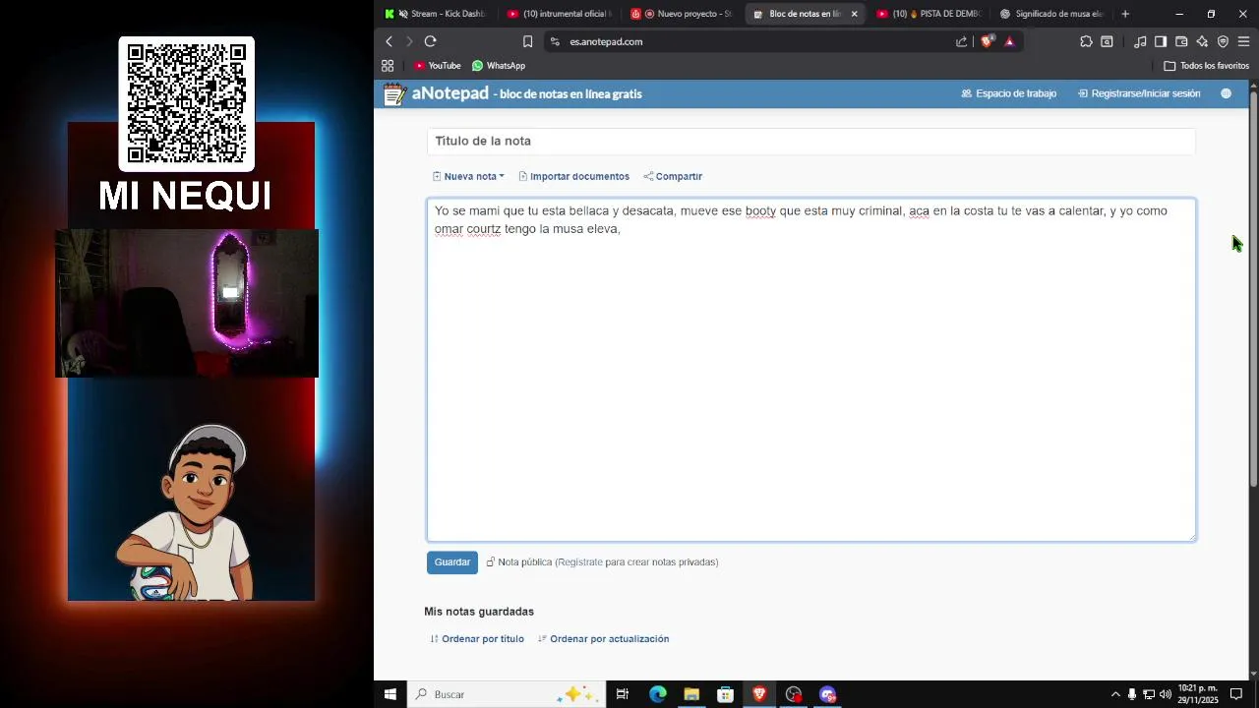The height and width of the screenshot is (708, 1259).
Task: Open the taskbar clock and date
Action: [1198, 694]
